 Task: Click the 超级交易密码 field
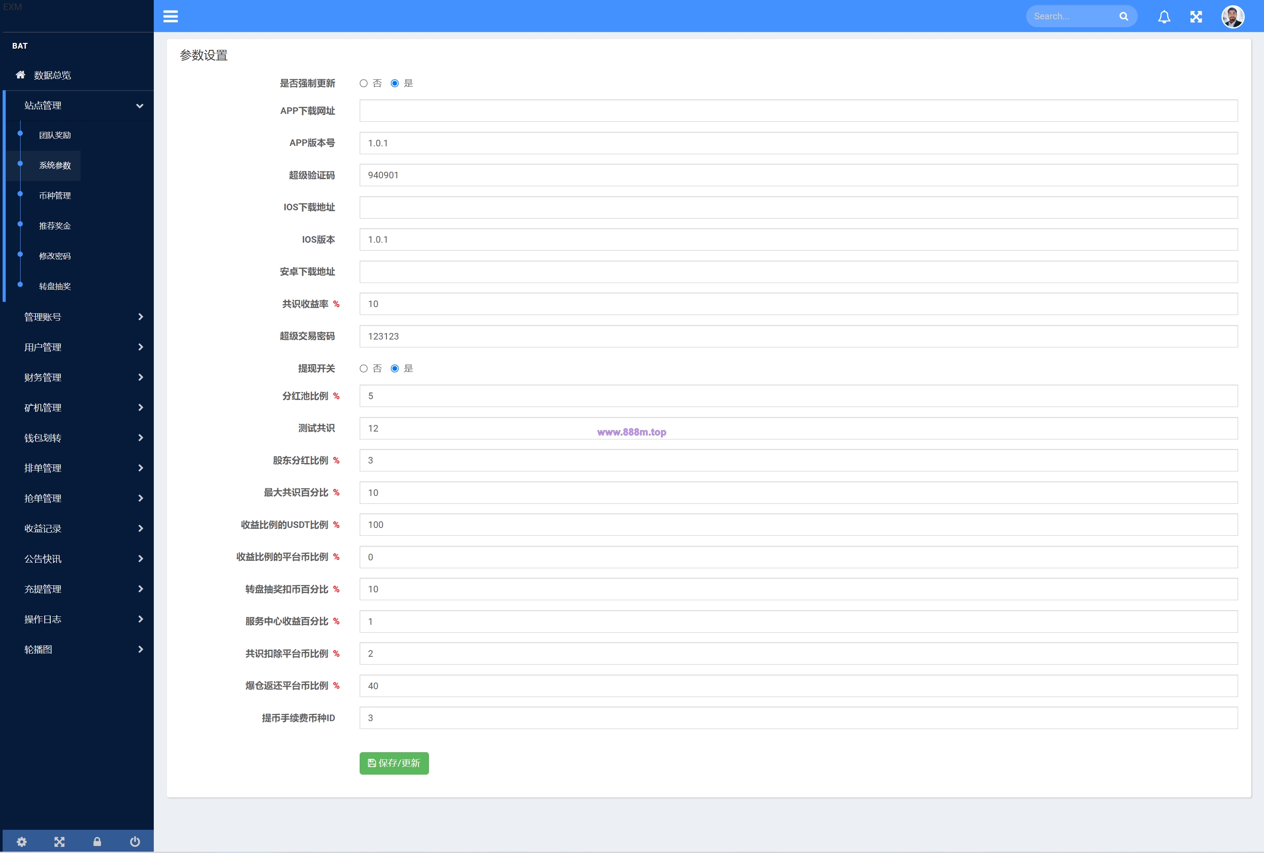click(798, 336)
